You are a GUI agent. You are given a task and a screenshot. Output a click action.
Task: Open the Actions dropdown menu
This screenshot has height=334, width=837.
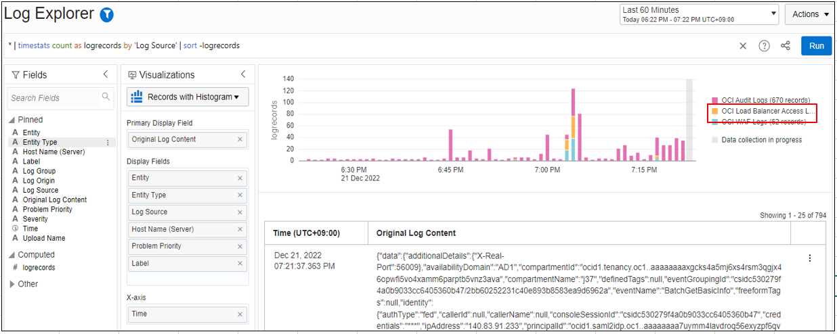pos(810,14)
